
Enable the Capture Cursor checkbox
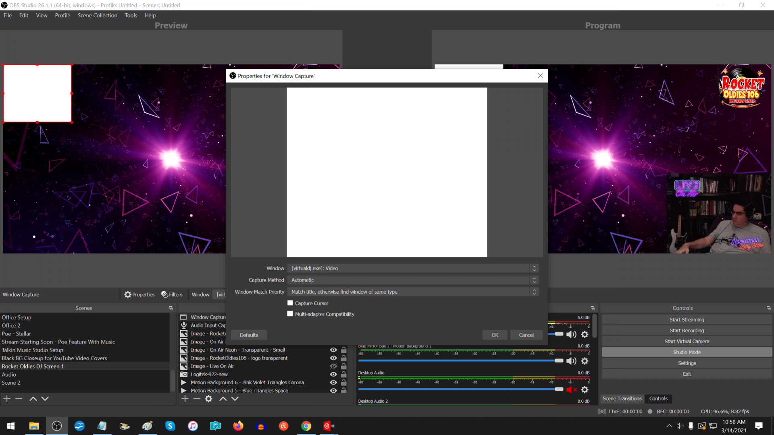290,303
